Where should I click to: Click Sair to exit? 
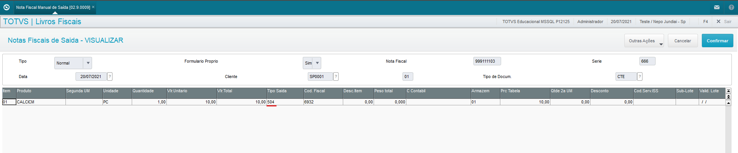pos(728,22)
